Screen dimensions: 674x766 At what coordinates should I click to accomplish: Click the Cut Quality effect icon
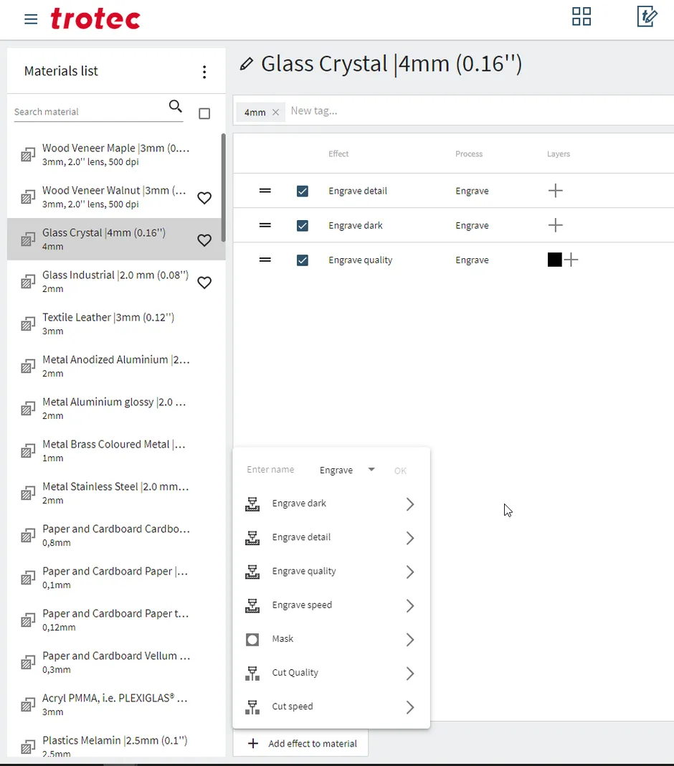coord(252,673)
